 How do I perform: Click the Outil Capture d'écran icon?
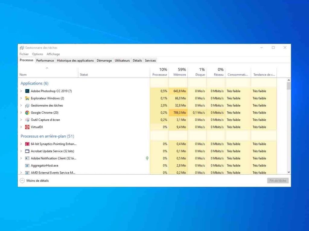click(x=27, y=120)
